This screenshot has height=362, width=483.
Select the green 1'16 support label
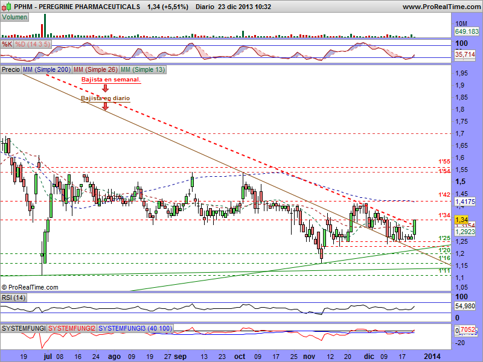pyautogui.click(x=444, y=258)
